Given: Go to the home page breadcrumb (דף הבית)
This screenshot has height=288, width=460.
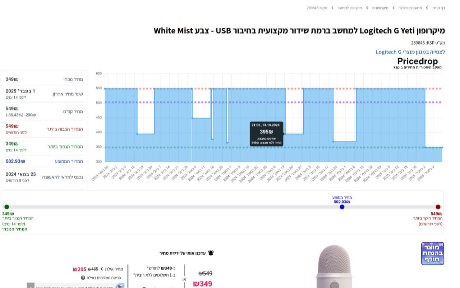Looking at the screenshot, I should point(438,8).
